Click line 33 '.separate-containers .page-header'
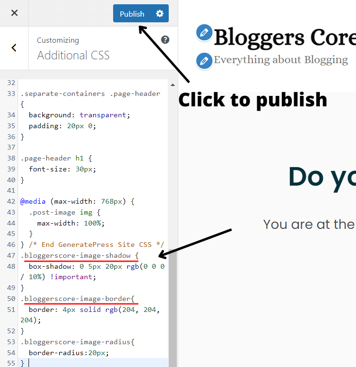356x367 pixels. [90, 94]
